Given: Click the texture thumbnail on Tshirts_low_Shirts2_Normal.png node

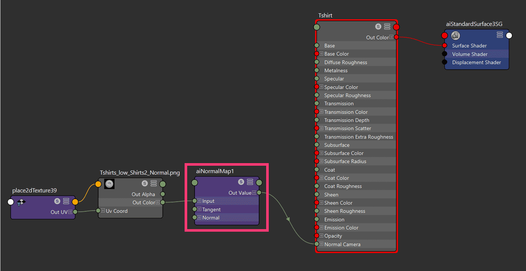Looking at the screenshot, I should [109, 184].
